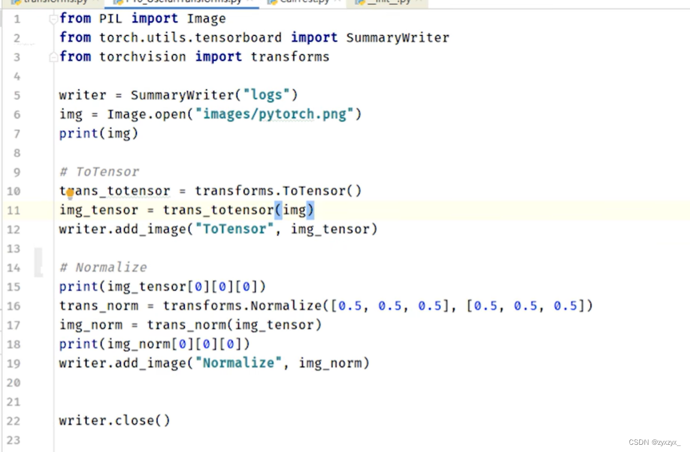This screenshot has width=690, height=452.
Task: Click the "images/pytorch.png" path string
Action: pos(274,114)
